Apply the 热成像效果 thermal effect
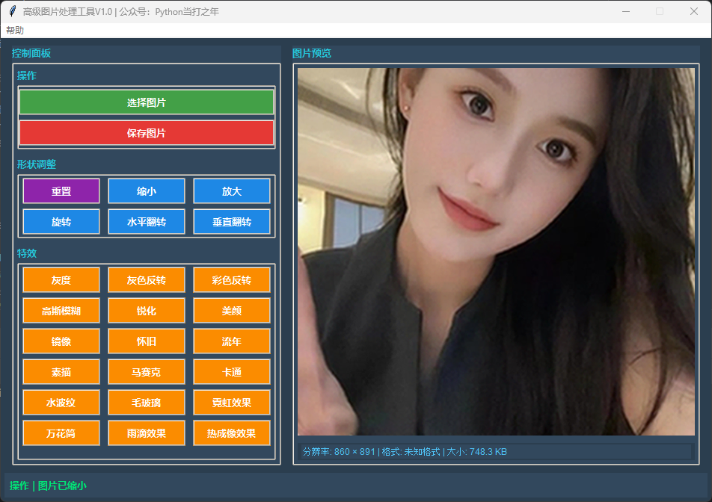Screen dimensions: 712x502 click(232, 433)
